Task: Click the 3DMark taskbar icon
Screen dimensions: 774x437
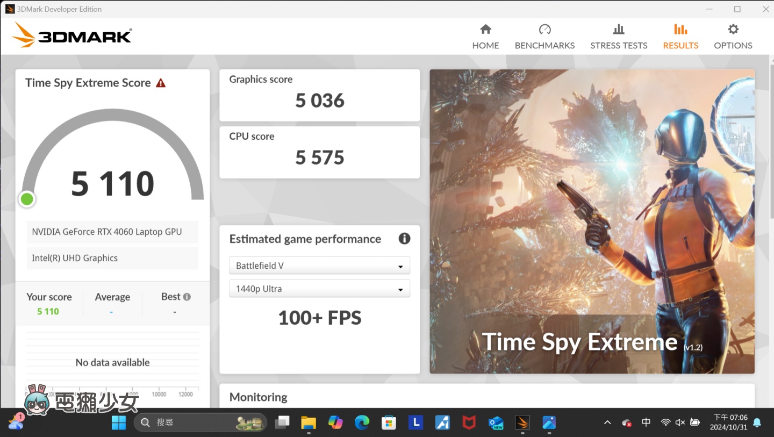Action: point(522,422)
